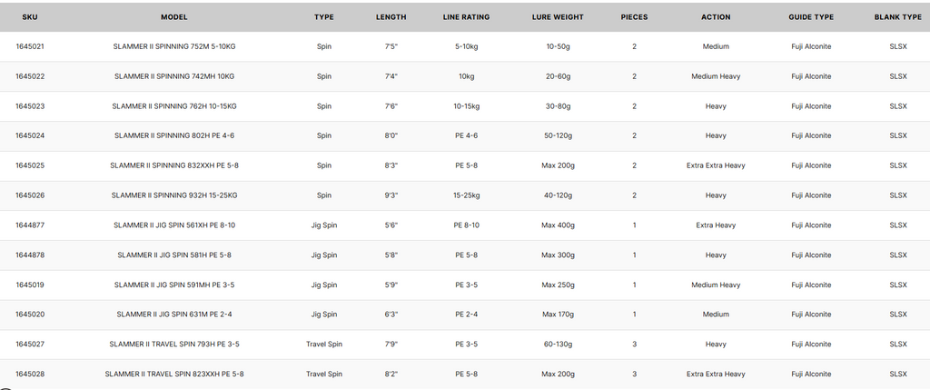Click the SKU column header
The width and height of the screenshot is (930, 390).
[x=30, y=17]
